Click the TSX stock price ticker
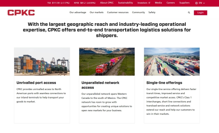The height and width of the screenshot is (133, 219). 58,3
